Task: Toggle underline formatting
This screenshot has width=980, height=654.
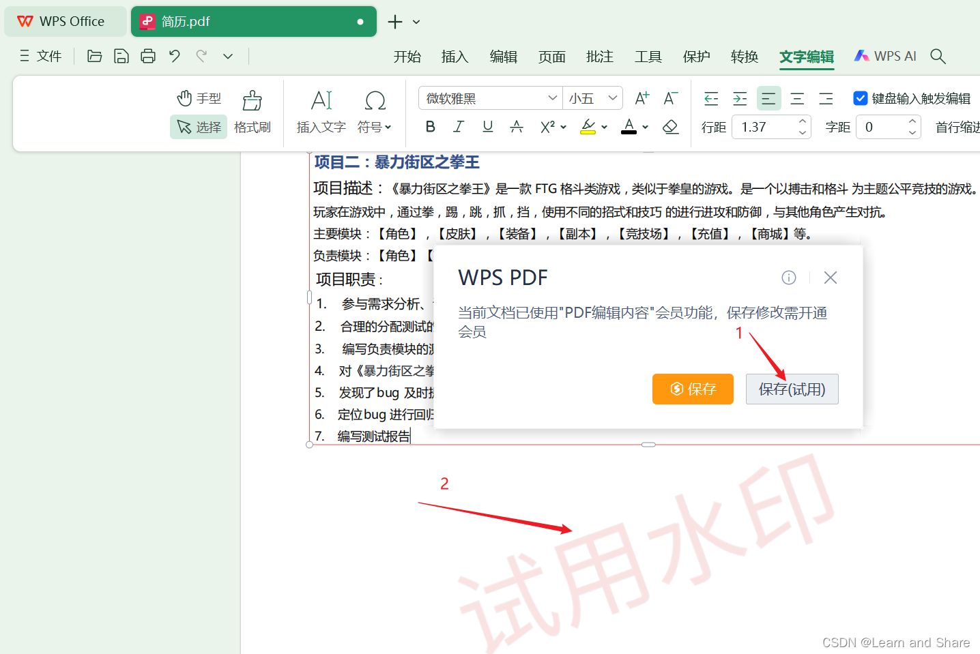Action: point(487,127)
